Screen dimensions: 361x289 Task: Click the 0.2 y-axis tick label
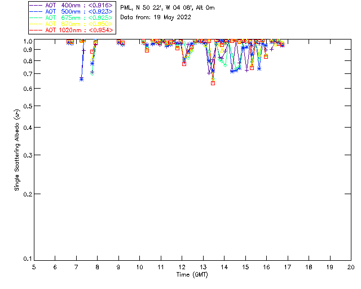click(x=28, y=194)
